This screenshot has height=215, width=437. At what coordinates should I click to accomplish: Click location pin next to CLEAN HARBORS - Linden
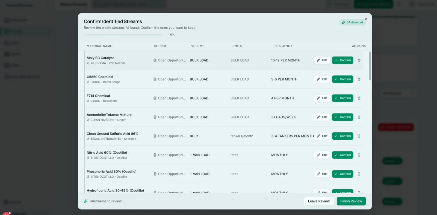88,120
